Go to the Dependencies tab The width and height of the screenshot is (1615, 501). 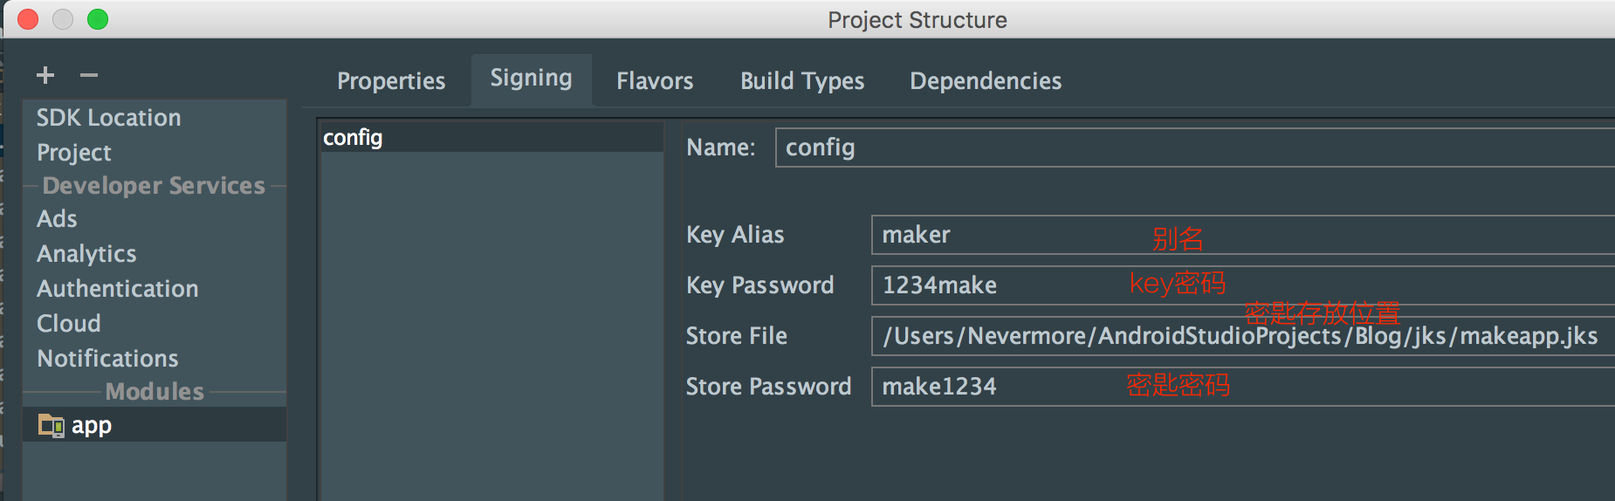(x=986, y=81)
